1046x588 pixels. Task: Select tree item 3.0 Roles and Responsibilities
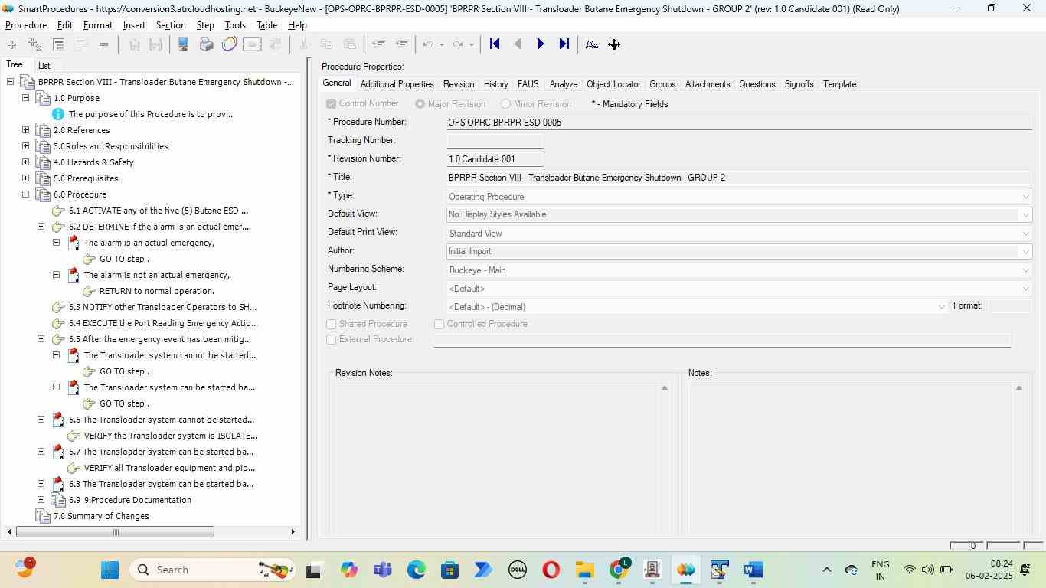(110, 146)
